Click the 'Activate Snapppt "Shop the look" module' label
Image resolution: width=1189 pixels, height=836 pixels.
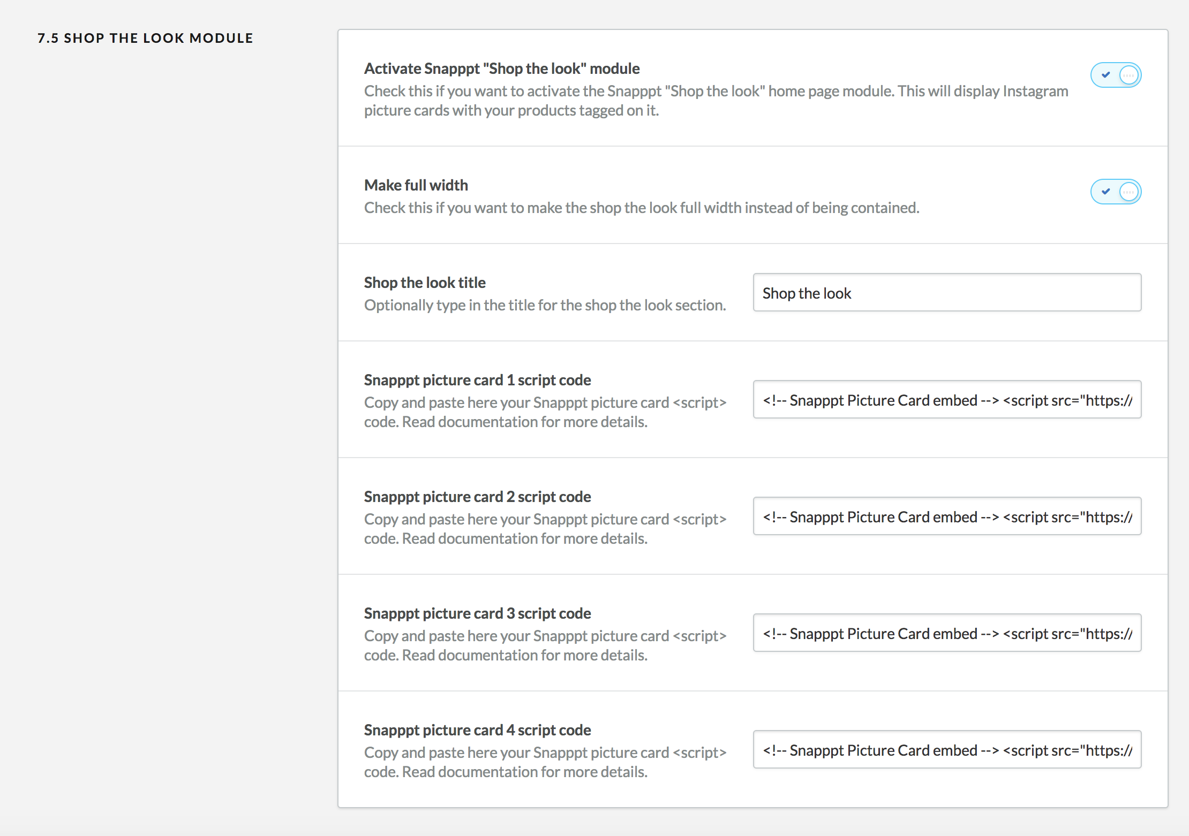point(502,69)
